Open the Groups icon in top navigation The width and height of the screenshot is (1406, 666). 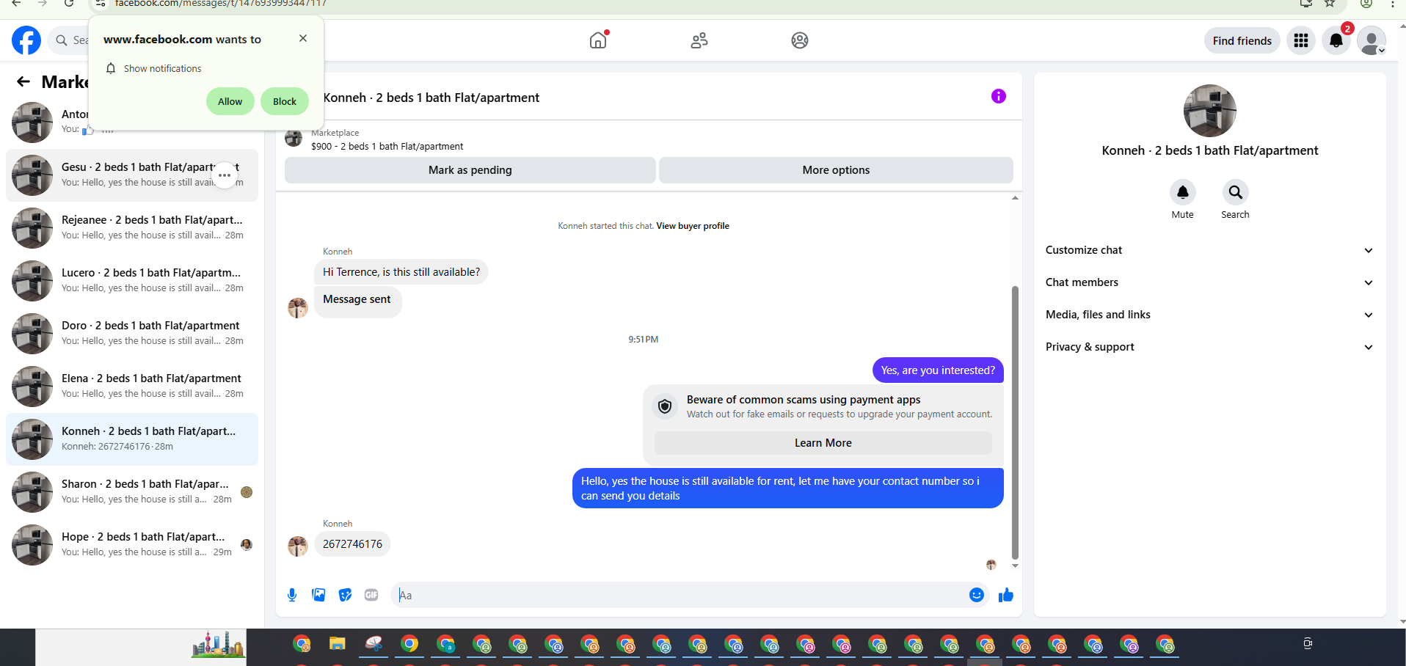(800, 40)
